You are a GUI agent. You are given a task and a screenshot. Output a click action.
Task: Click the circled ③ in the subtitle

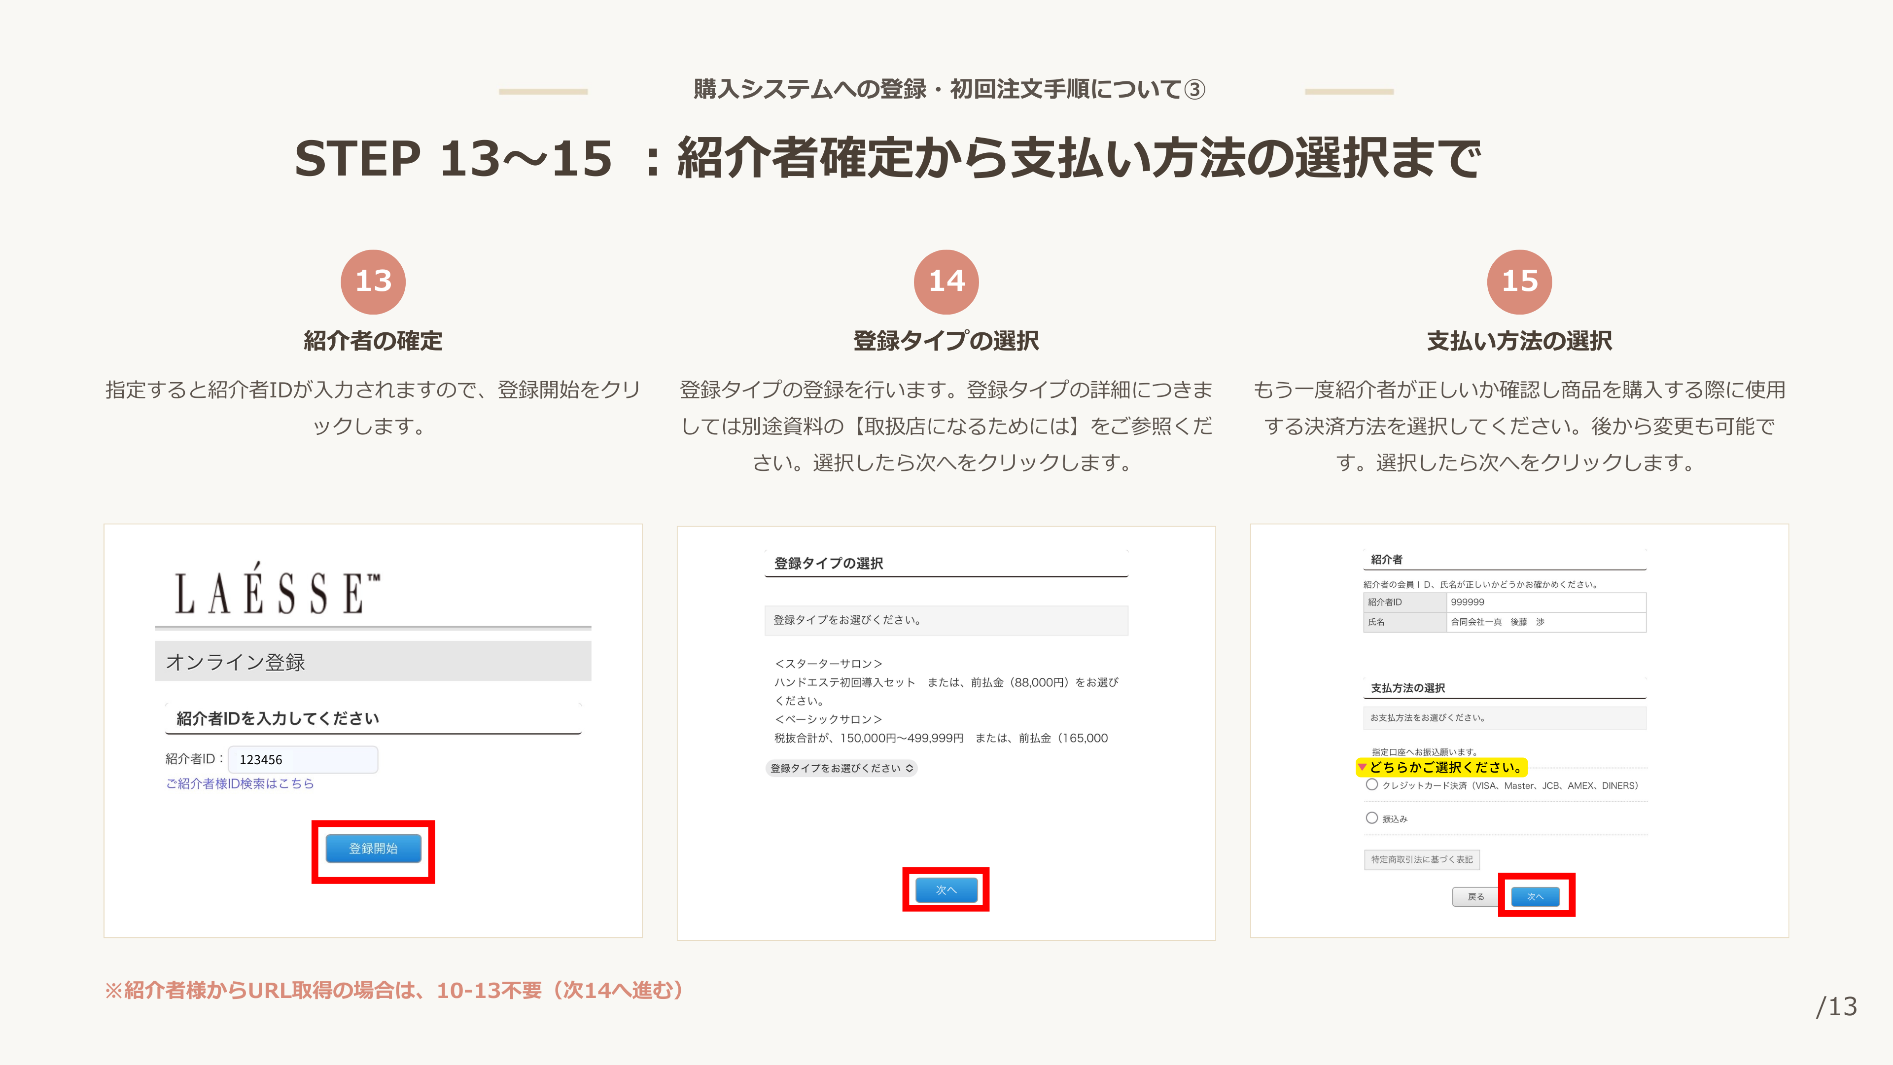tap(1195, 90)
